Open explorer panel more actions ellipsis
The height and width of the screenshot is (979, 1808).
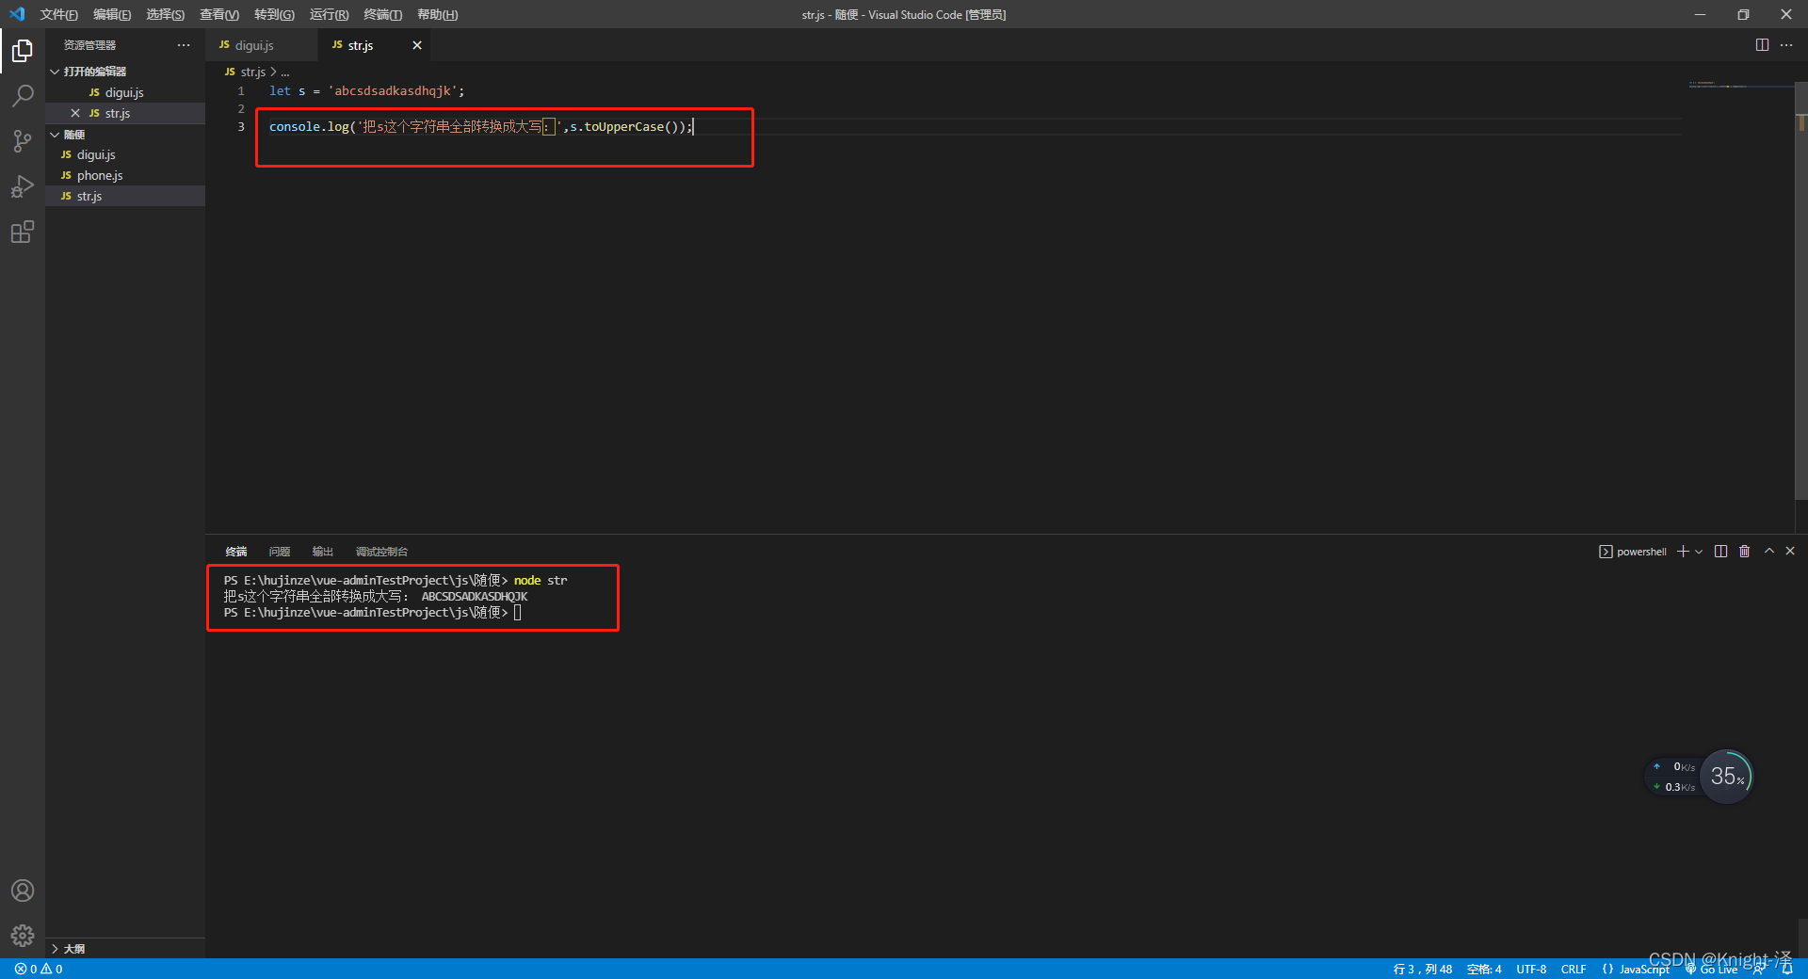(184, 45)
